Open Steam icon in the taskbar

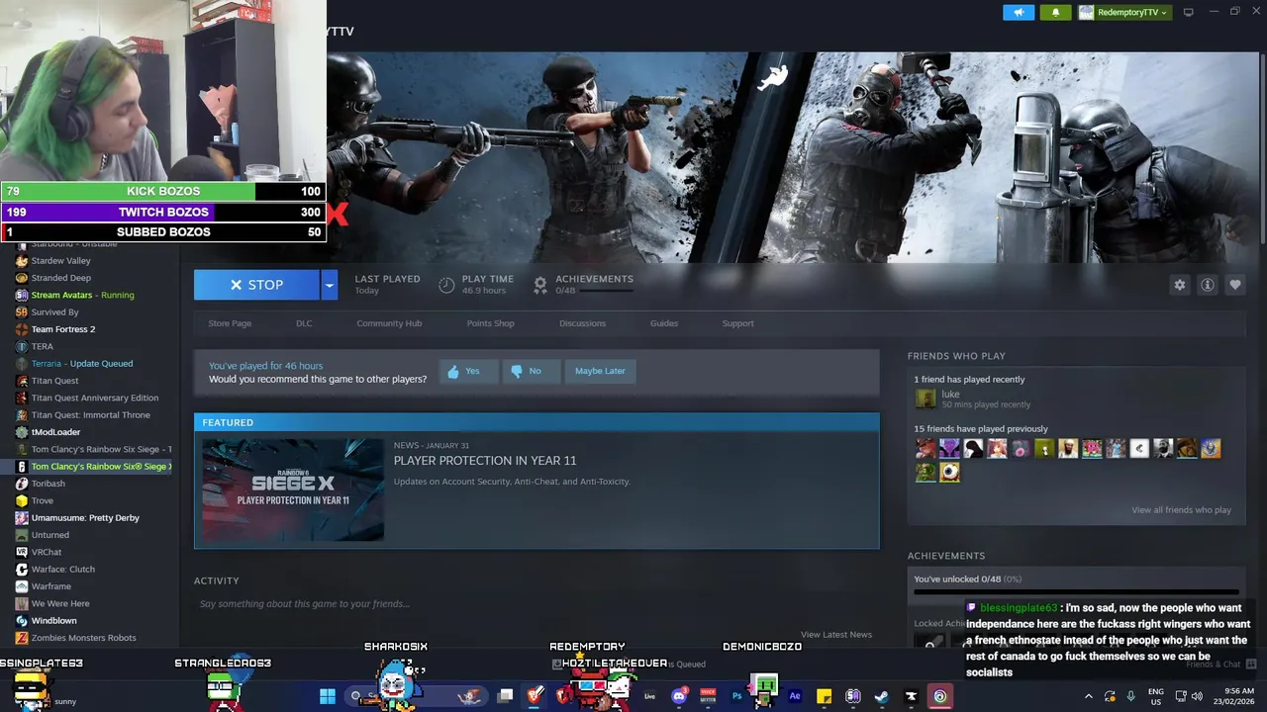click(x=882, y=696)
